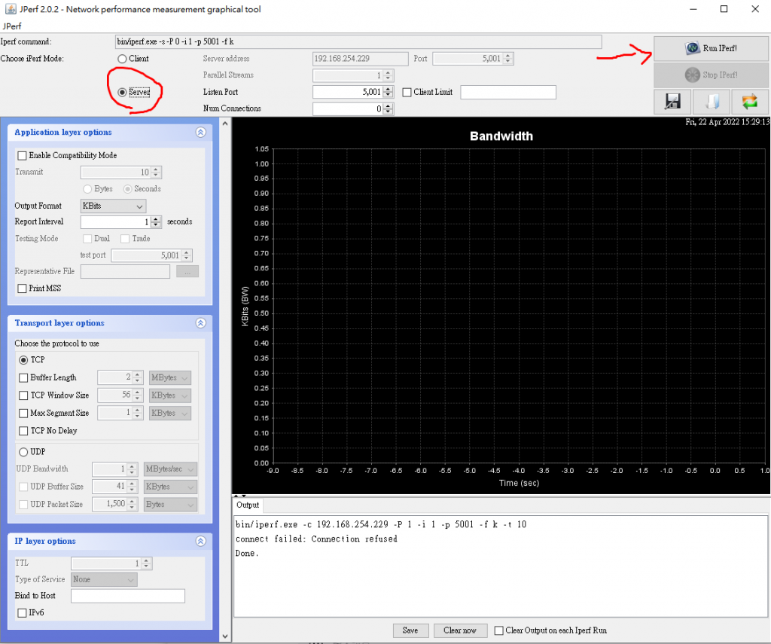The image size is (771, 644).
Task: Open the JPerf menu
Action: coord(12,26)
